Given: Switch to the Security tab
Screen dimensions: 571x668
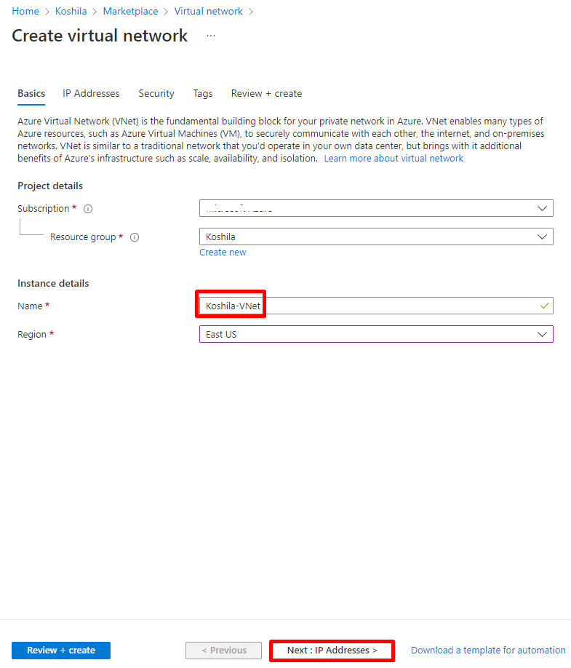Looking at the screenshot, I should coord(156,94).
